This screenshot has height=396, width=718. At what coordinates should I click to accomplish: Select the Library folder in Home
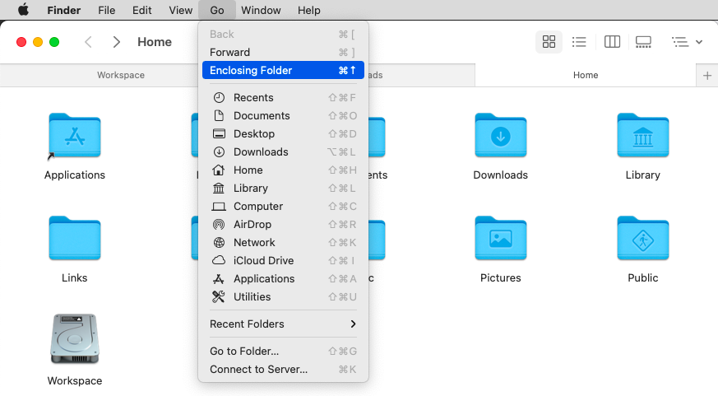coord(643,136)
